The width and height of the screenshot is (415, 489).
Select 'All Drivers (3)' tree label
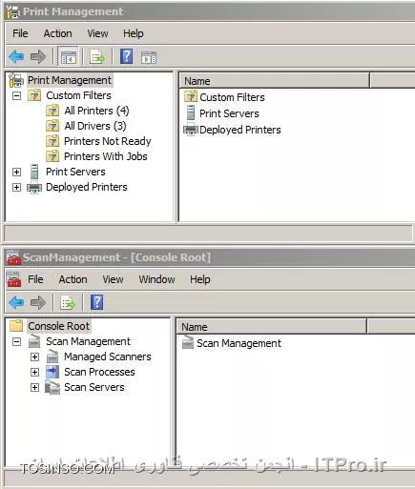coord(95,126)
